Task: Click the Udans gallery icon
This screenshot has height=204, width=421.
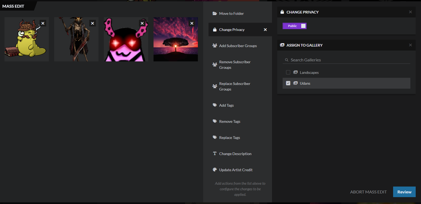Action: click(295, 83)
